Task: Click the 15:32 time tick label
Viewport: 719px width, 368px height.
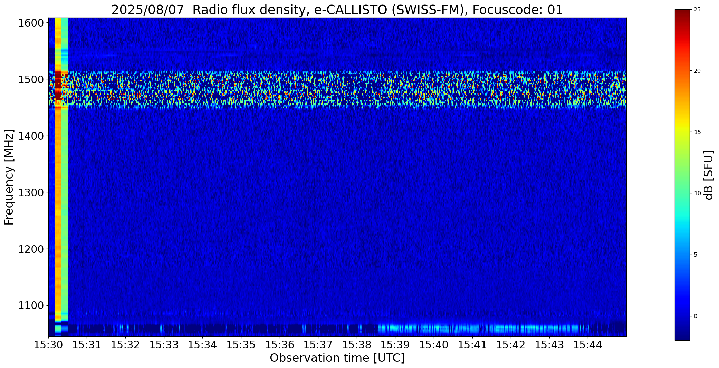Action: (126, 345)
